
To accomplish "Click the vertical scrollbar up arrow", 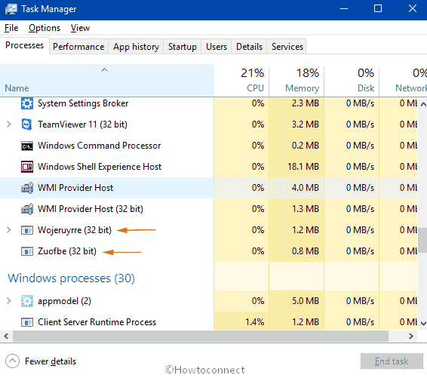I will coord(423,104).
